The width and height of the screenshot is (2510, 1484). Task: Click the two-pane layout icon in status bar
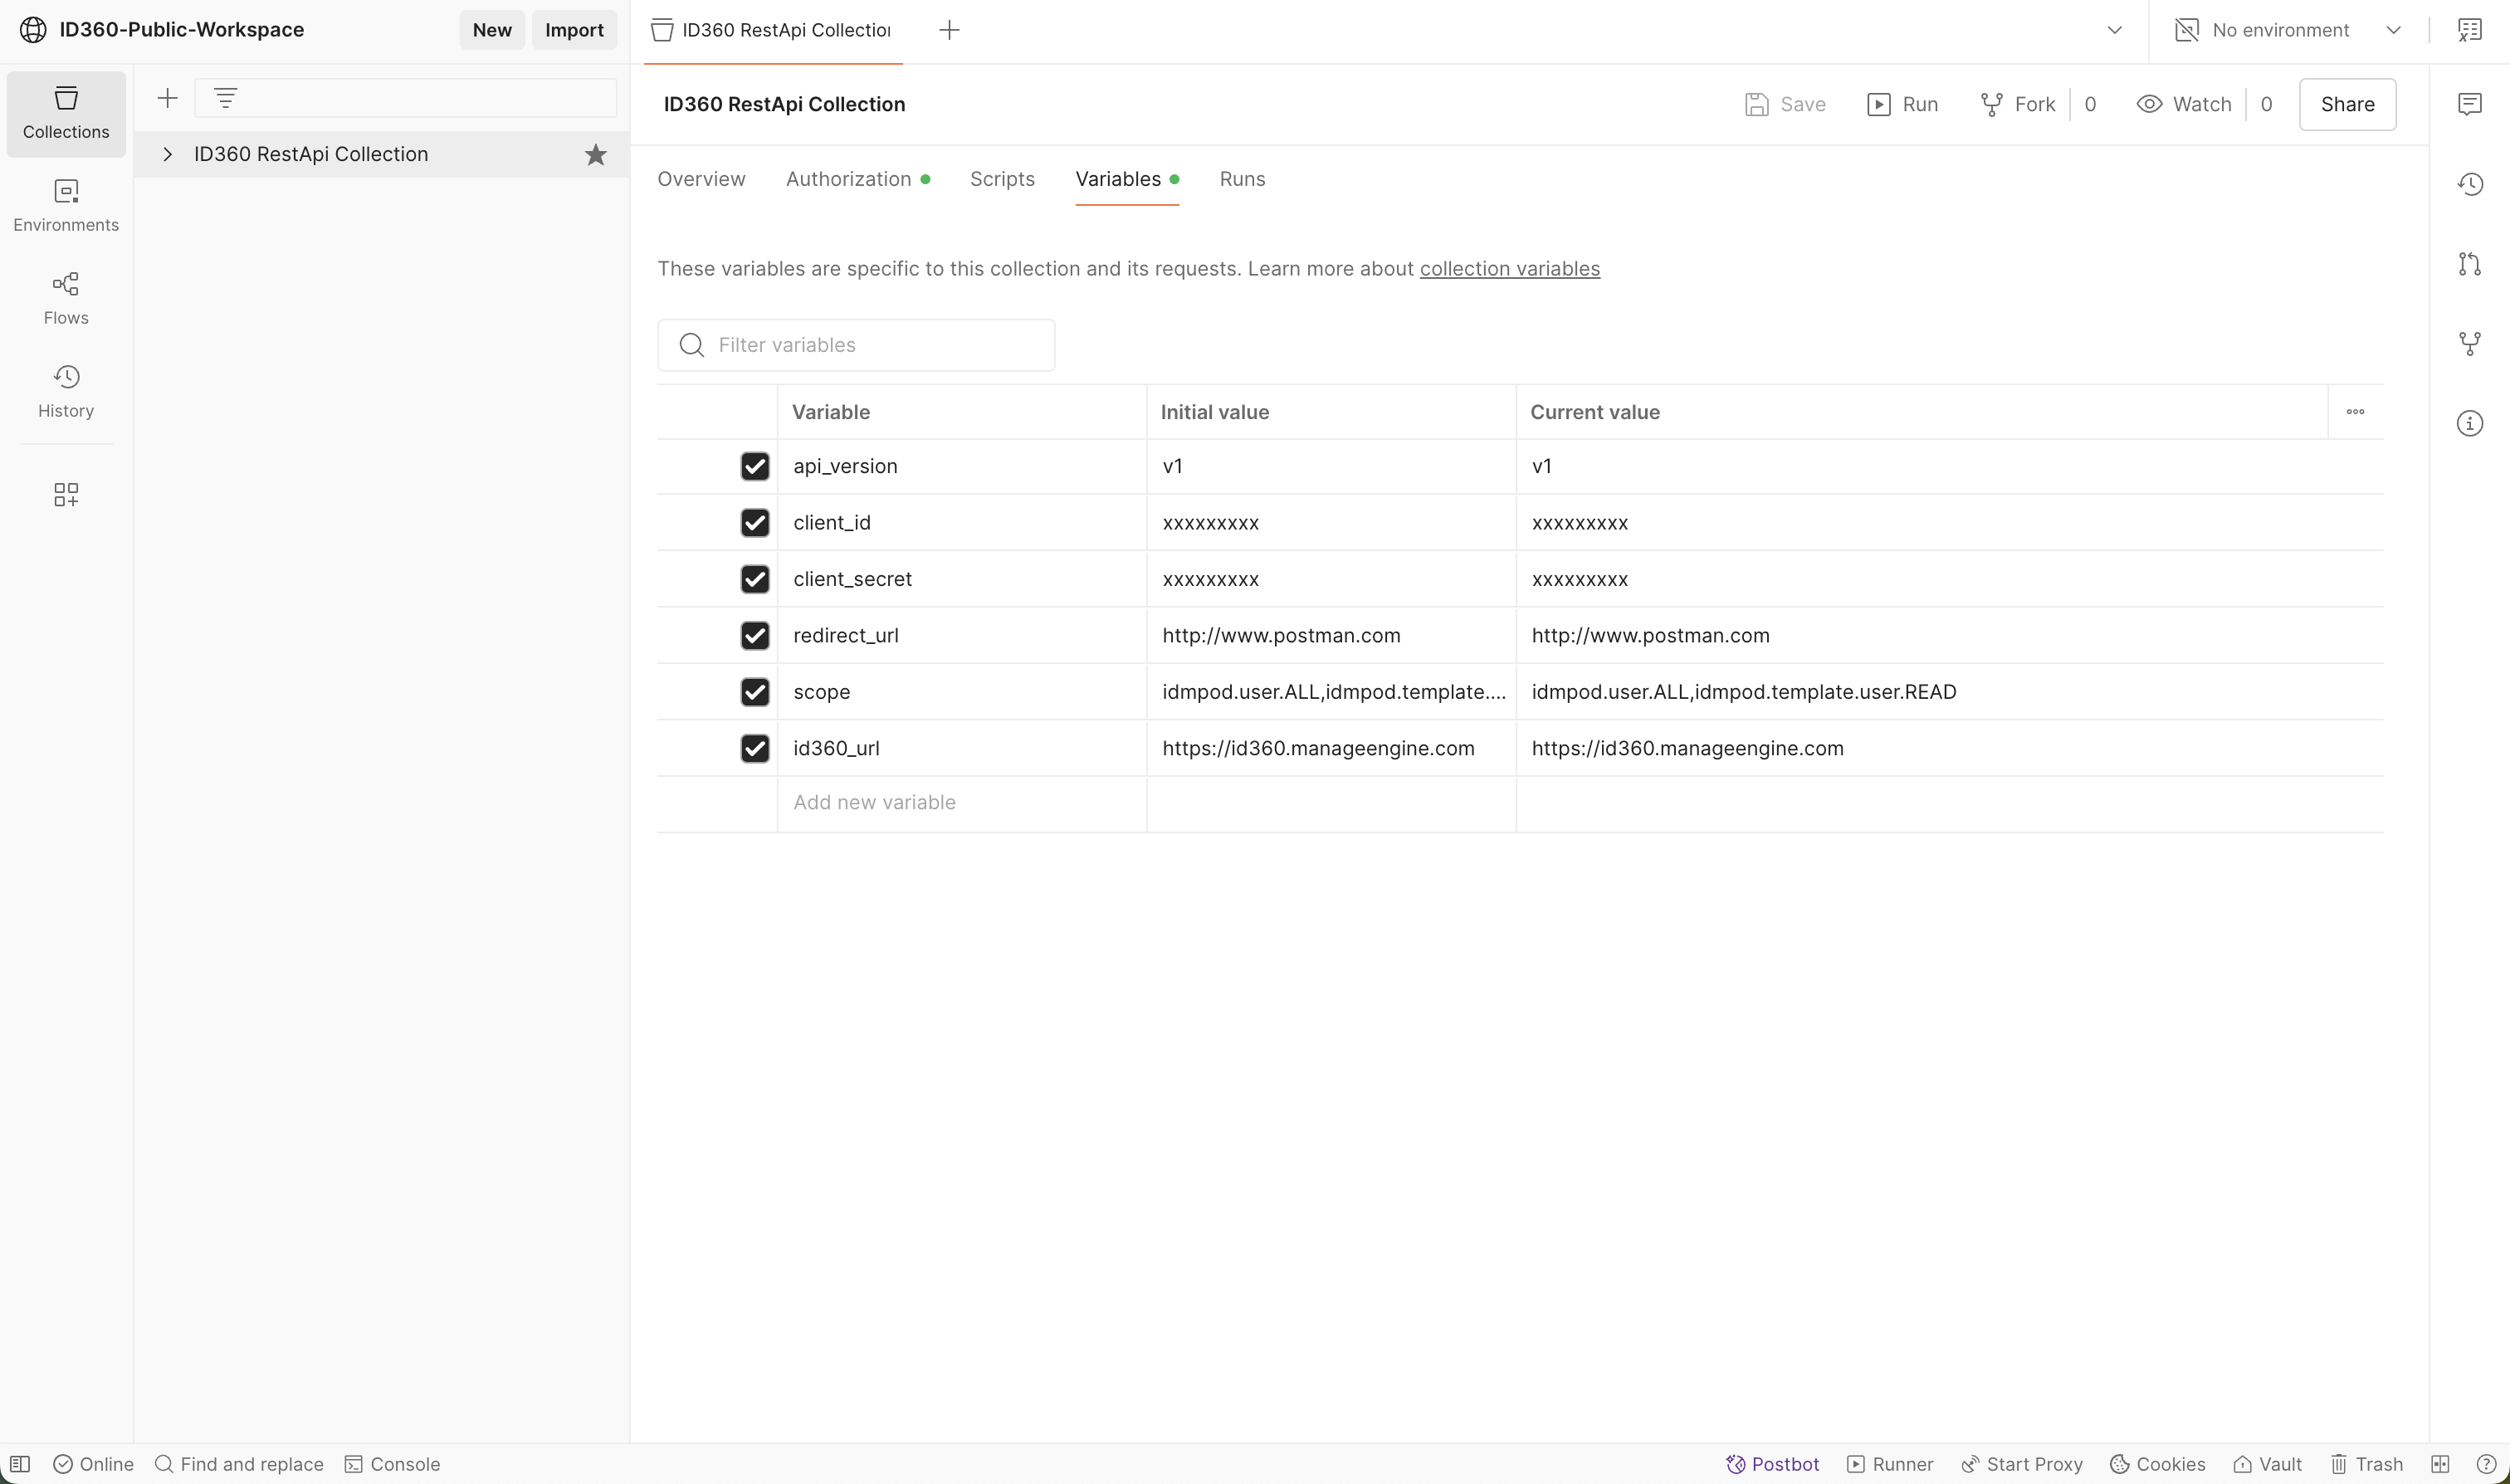pos(2441,1464)
